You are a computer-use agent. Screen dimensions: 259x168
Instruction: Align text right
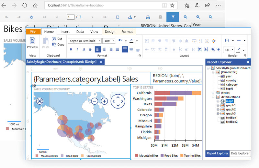(111, 49)
